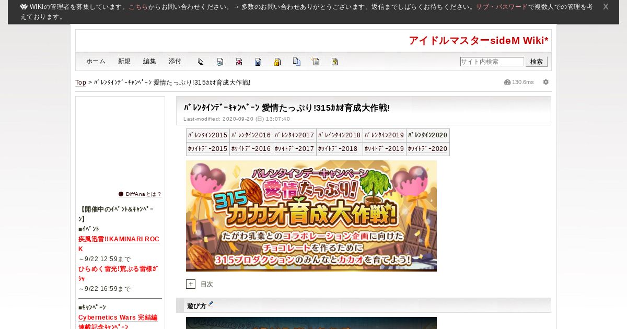The width and height of the screenshot is (627, 329).
Task: Open the ﾎﾜｲﾄﾃﾞｰ2020 page link
Action: tap(428, 149)
